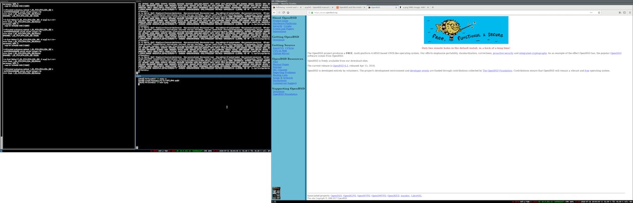Open the Donations link
The image size is (633, 203).
pos(279,92)
